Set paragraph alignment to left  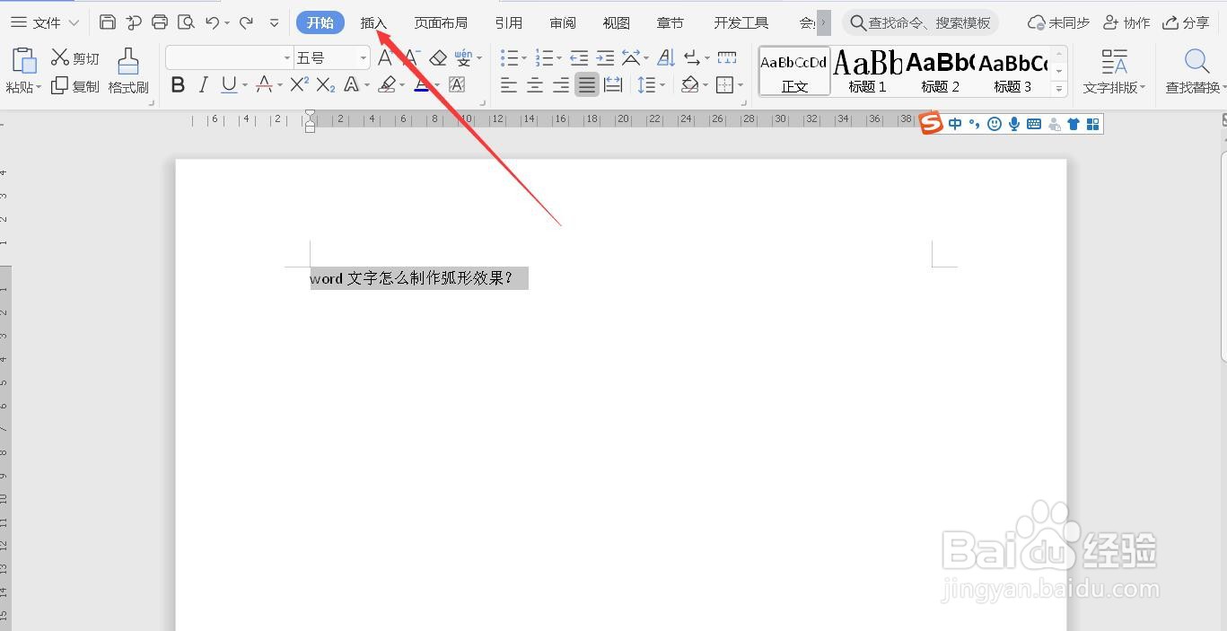point(509,85)
